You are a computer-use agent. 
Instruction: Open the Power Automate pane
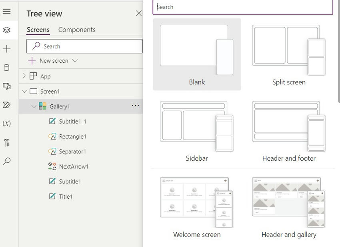pyautogui.click(x=7, y=105)
